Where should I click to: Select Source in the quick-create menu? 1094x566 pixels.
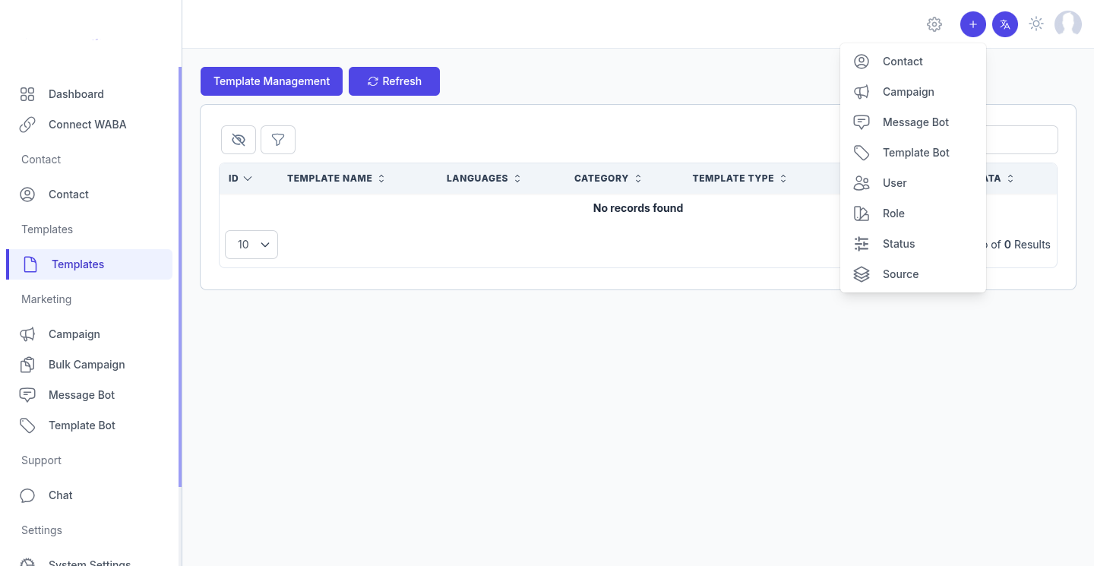tap(913, 274)
